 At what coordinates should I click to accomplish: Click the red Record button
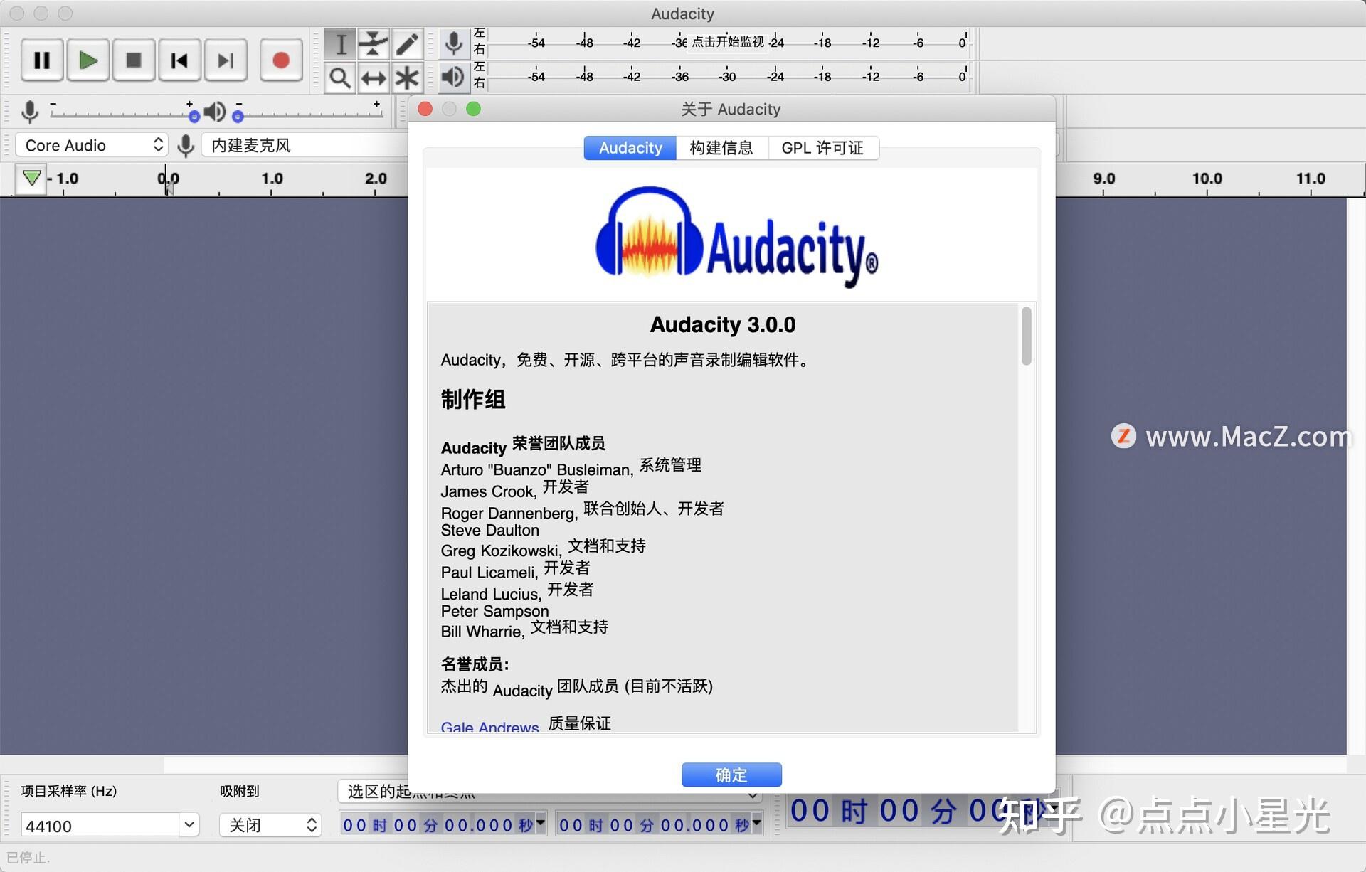(280, 60)
